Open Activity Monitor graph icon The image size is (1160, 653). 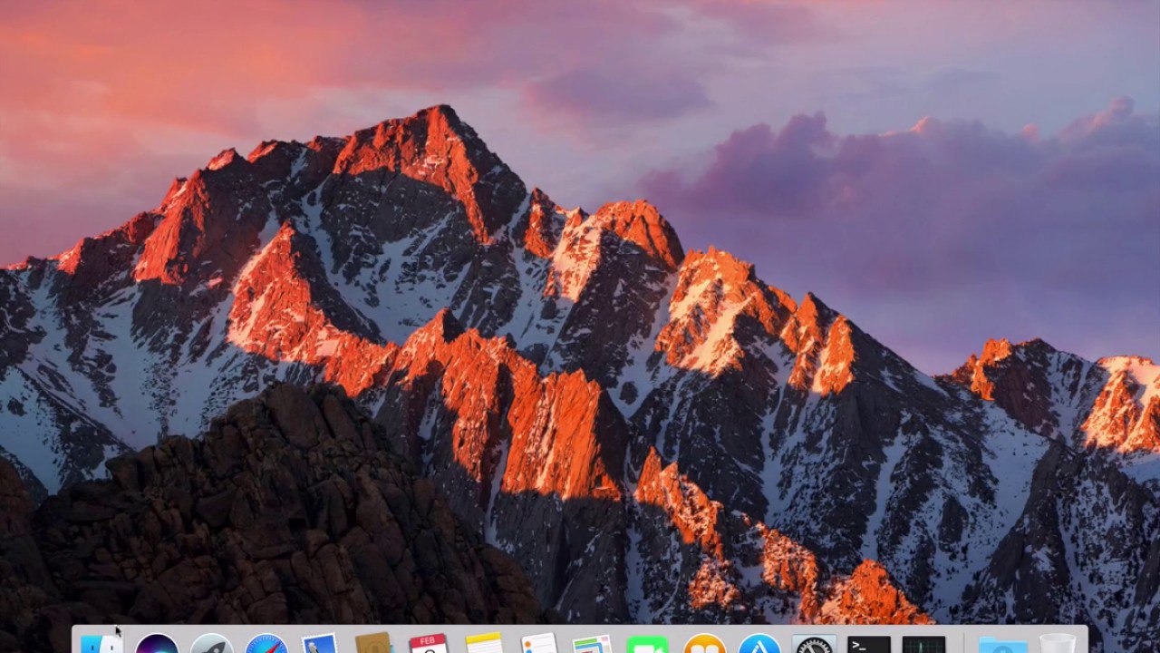click(923, 644)
